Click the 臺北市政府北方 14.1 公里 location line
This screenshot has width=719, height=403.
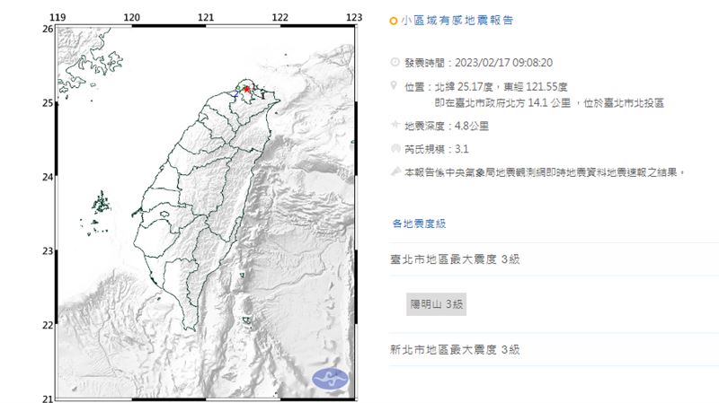tap(549, 103)
